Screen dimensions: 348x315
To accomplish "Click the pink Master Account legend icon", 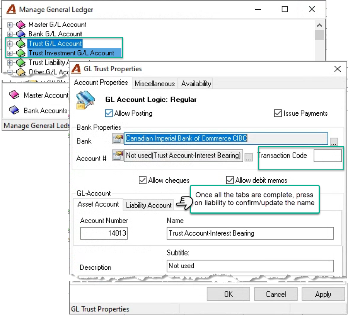I will [x=14, y=95].
